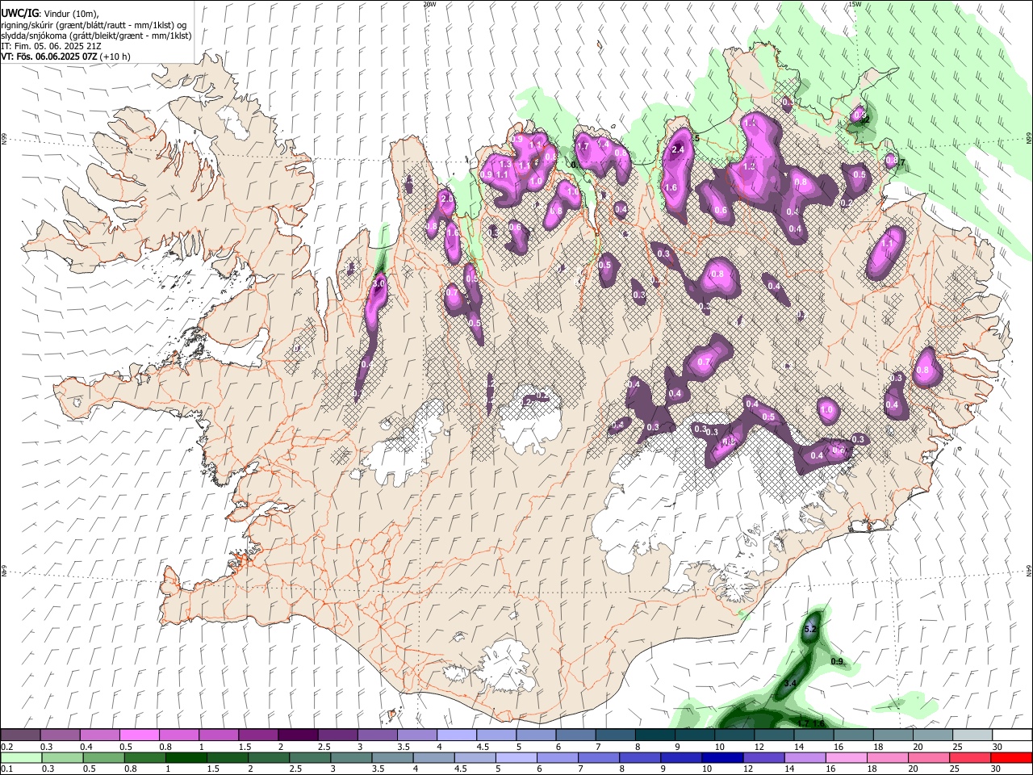
Task: Choose the rain scale swatch 25–30
Action: [x=971, y=757]
